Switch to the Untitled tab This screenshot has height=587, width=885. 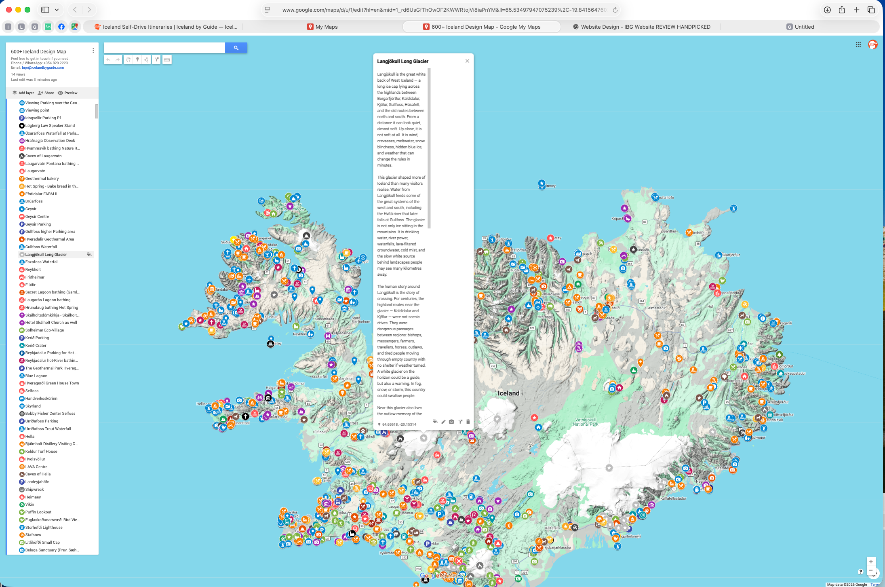coord(800,27)
